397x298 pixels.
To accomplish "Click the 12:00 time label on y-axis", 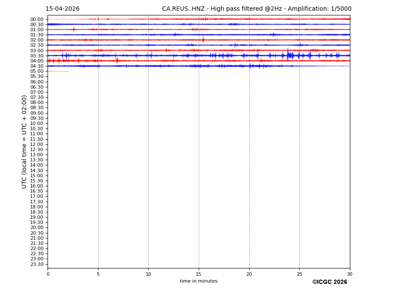I will pos(36,144).
